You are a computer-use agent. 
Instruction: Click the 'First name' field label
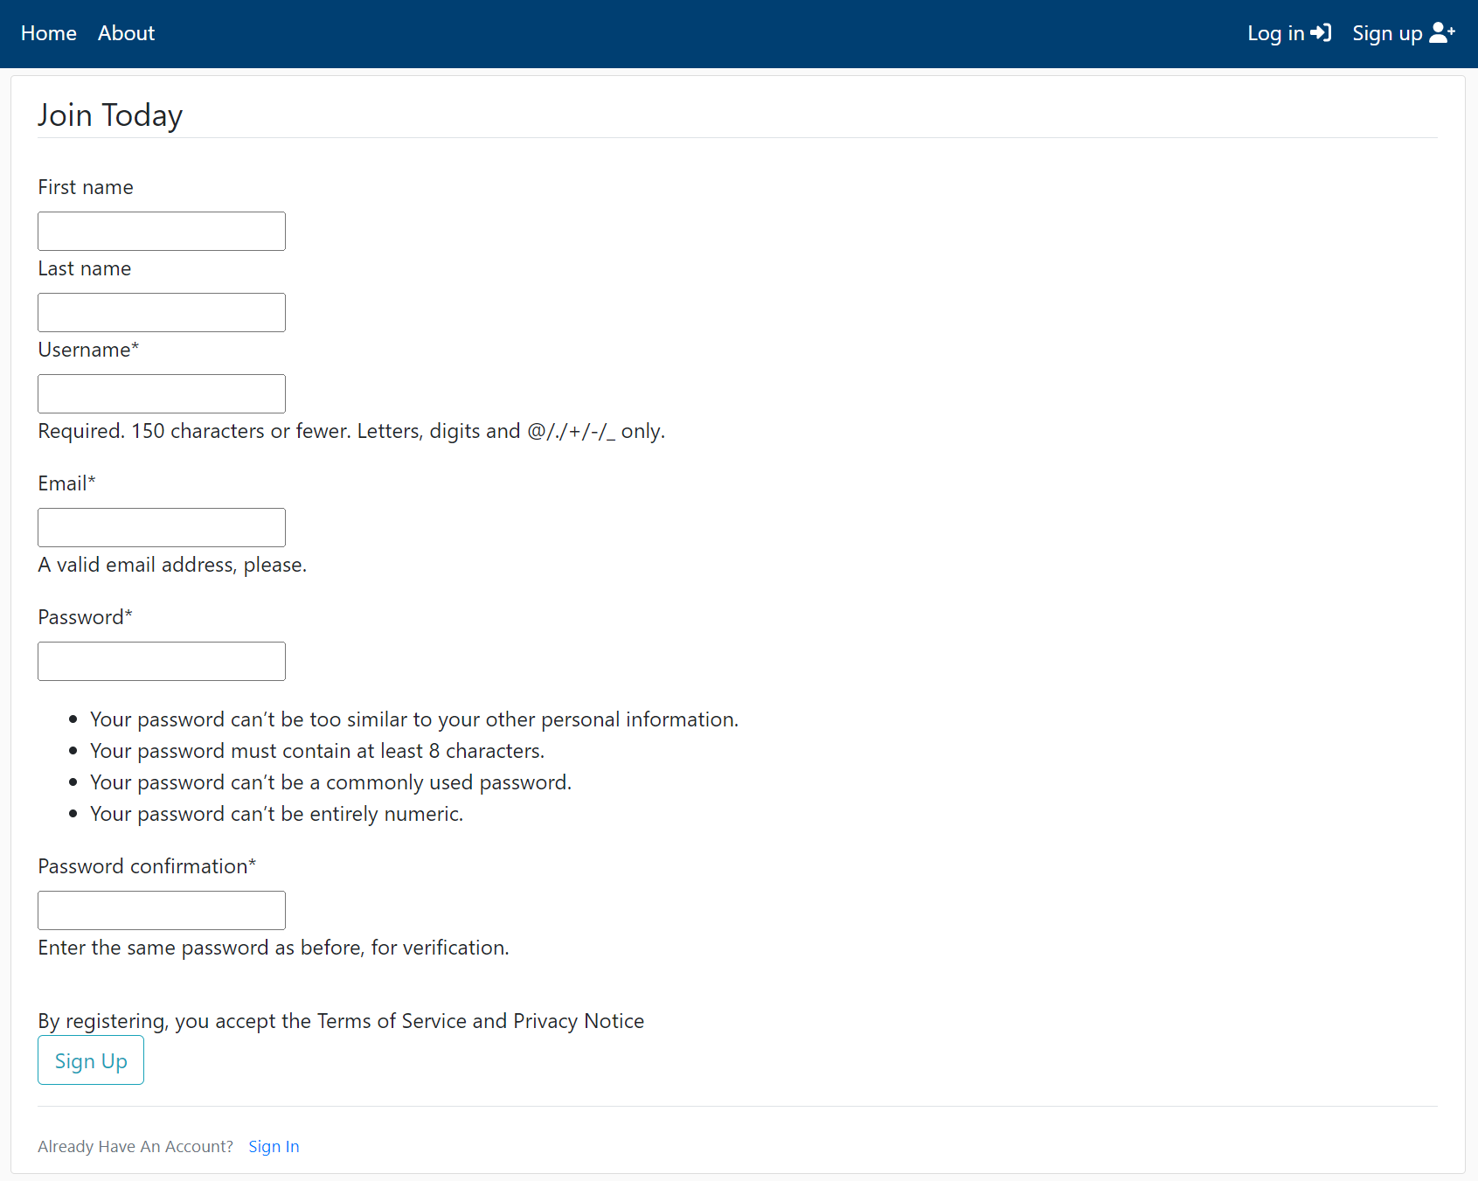(x=86, y=188)
